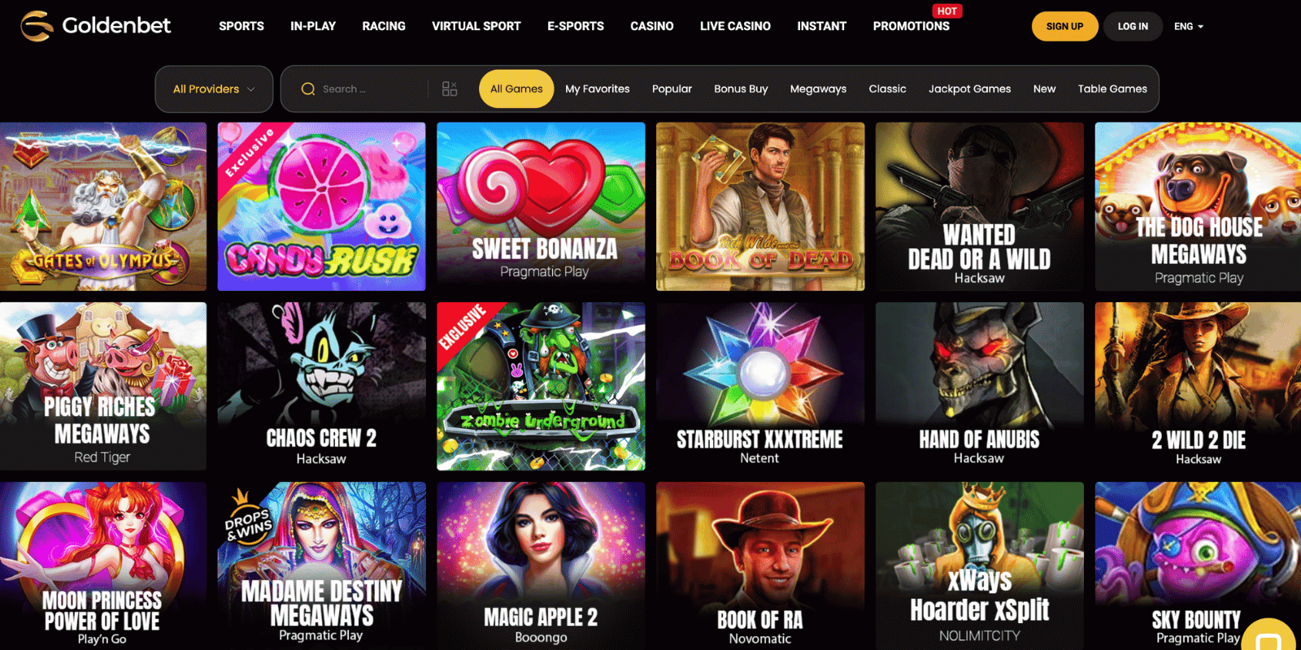The width and height of the screenshot is (1301, 650).
Task: Switch to Bonus Buy category
Action: 741,89
